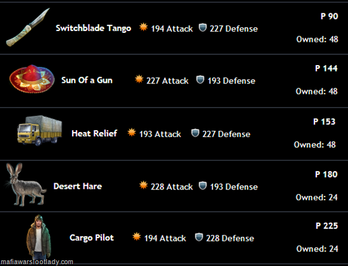Select the Desert Hare name label
348x266 pixels.
[x=78, y=186]
